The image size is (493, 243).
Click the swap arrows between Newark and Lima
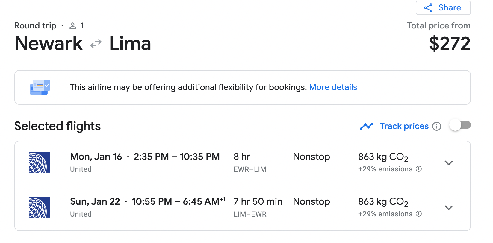(95, 44)
